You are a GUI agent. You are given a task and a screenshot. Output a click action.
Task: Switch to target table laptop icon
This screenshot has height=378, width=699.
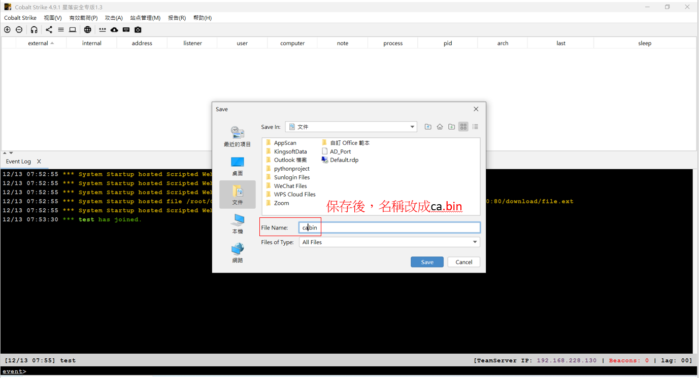coord(73,30)
